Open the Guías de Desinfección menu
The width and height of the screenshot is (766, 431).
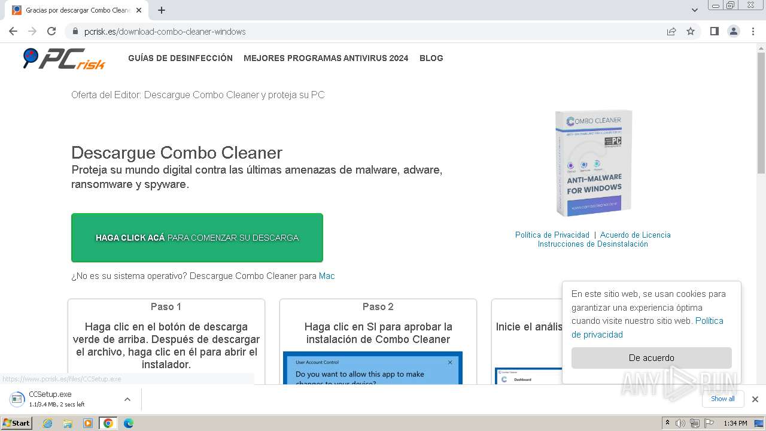(x=180, y=58)
